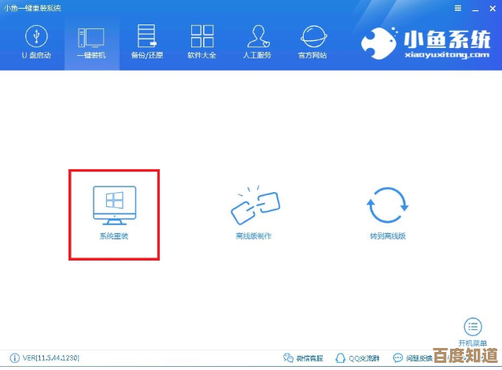The image size is (502, 370).
Task: Click the VER[11.5.44.1230] version text
Action: [x=51, y=358]
